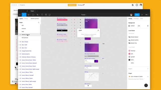Select the Card with description component on canvas
Screen dimensions: 161x90
[91, 24]
